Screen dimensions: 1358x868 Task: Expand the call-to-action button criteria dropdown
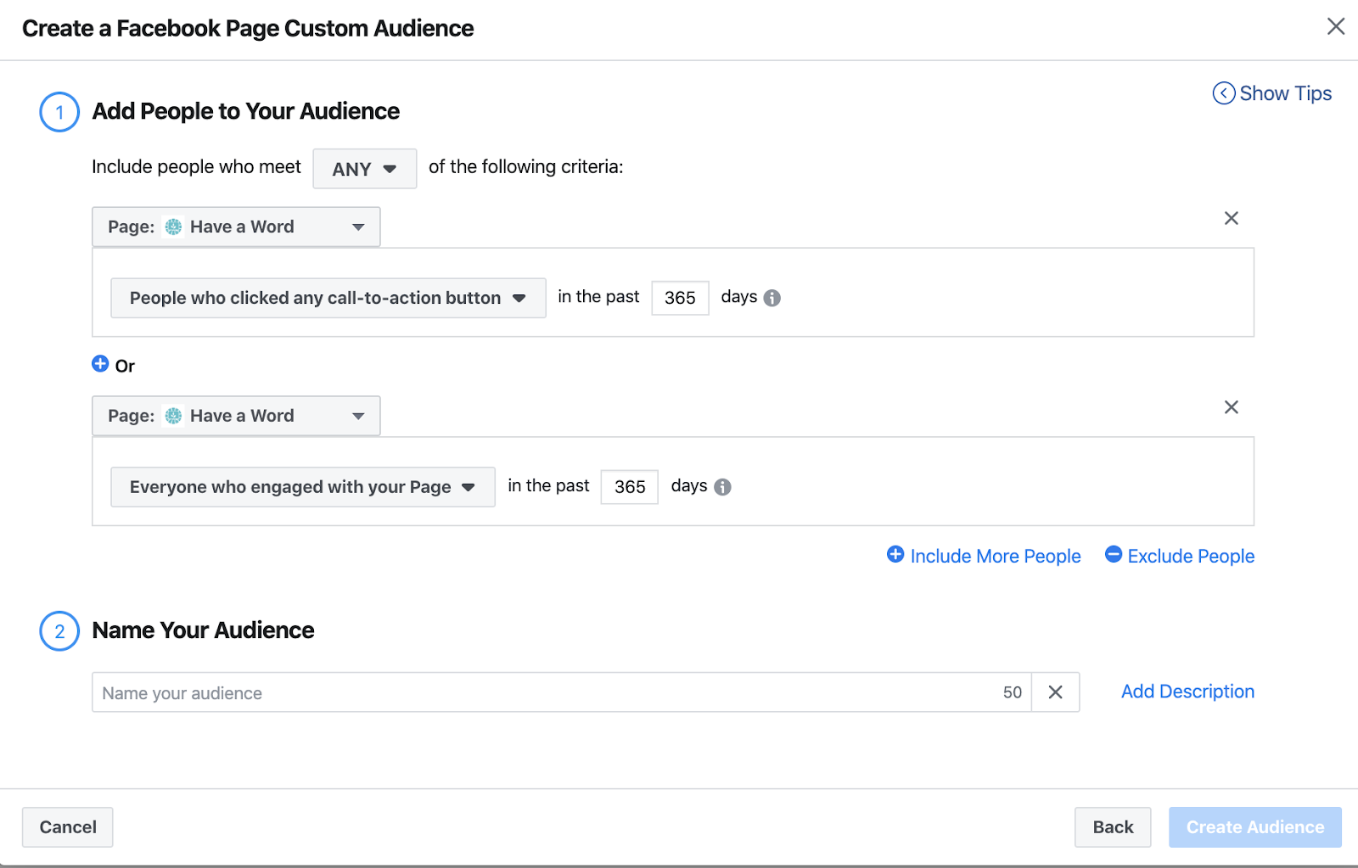328,299
